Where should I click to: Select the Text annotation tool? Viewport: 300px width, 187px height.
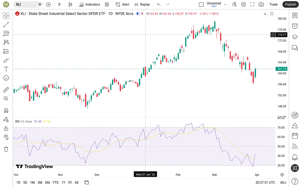pos(6,69)
